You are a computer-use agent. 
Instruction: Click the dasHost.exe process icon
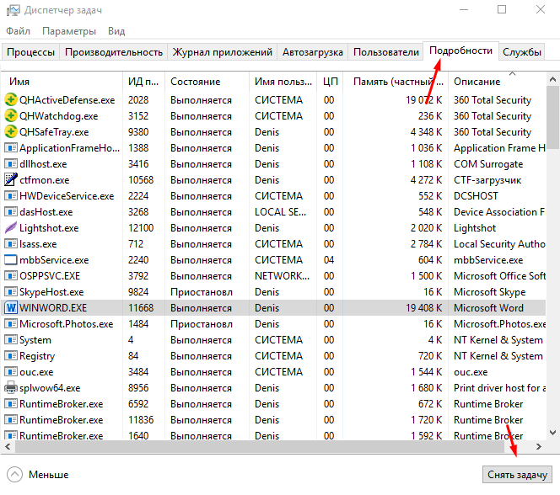(11, 212)
